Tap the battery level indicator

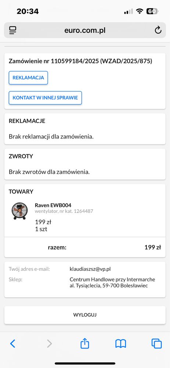tap(152, 11)
